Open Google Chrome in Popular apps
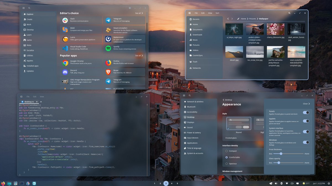Image resolution: width=332 pixels, height=186 pixels. pos(81,63)
